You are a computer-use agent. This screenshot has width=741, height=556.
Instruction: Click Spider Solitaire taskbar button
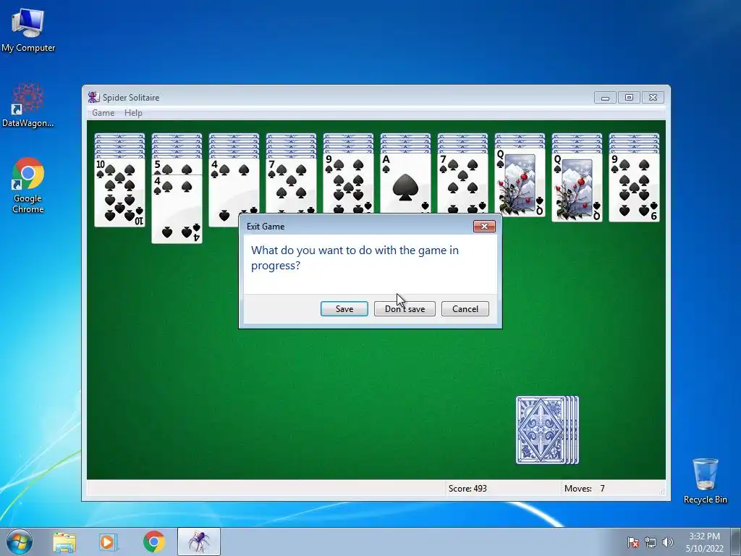[199, 542]
